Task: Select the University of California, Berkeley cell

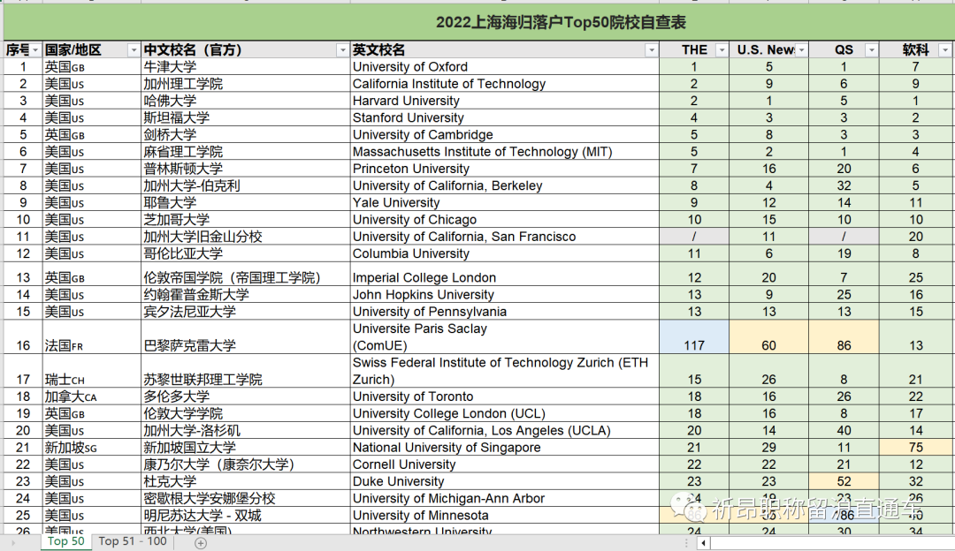Action: point(505,186)
